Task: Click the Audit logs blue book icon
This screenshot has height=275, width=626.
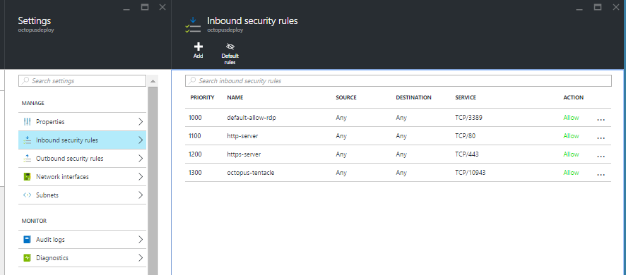Action: tap(27, 240)
